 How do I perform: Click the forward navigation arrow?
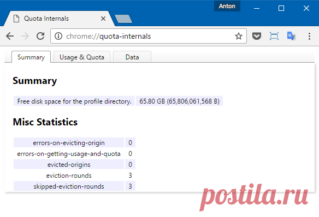(25, 37)
